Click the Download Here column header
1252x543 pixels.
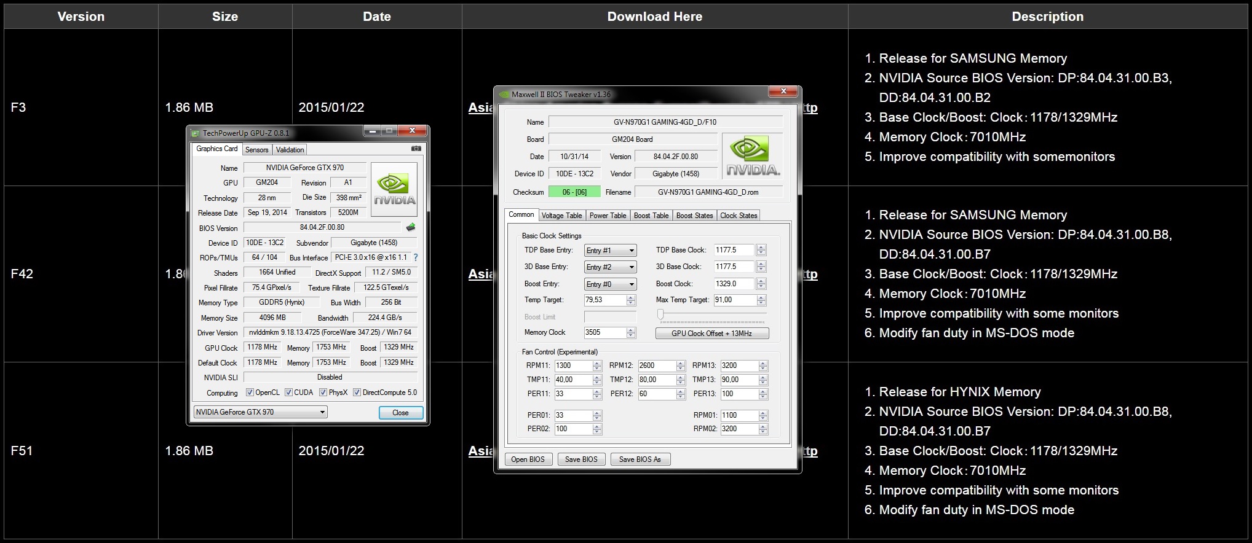[655, 17]
